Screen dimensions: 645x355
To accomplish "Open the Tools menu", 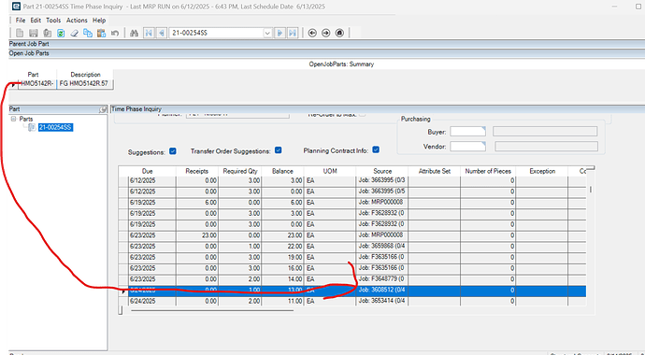I will coord(53,21).
